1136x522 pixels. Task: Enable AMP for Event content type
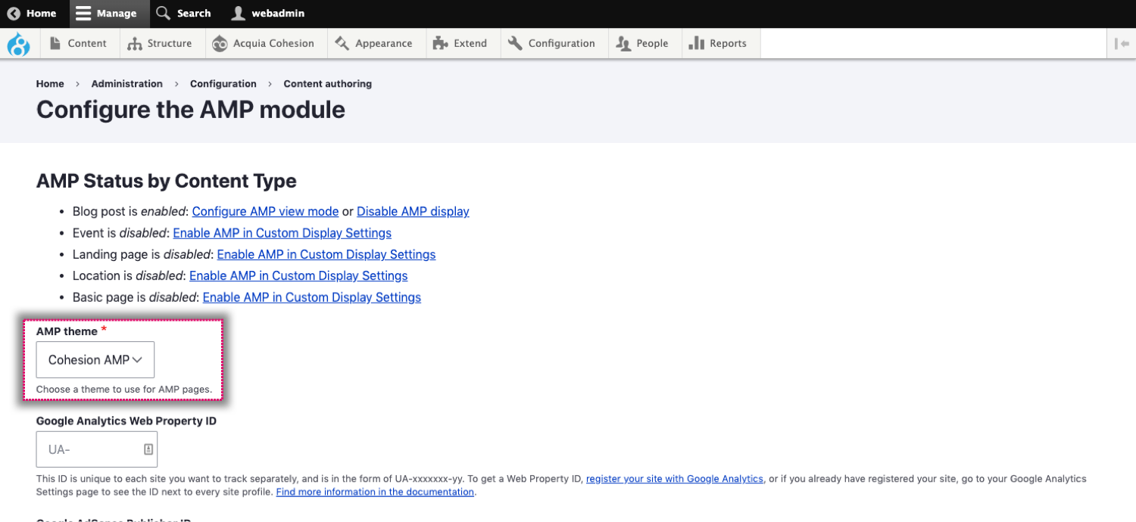(282, 233)
